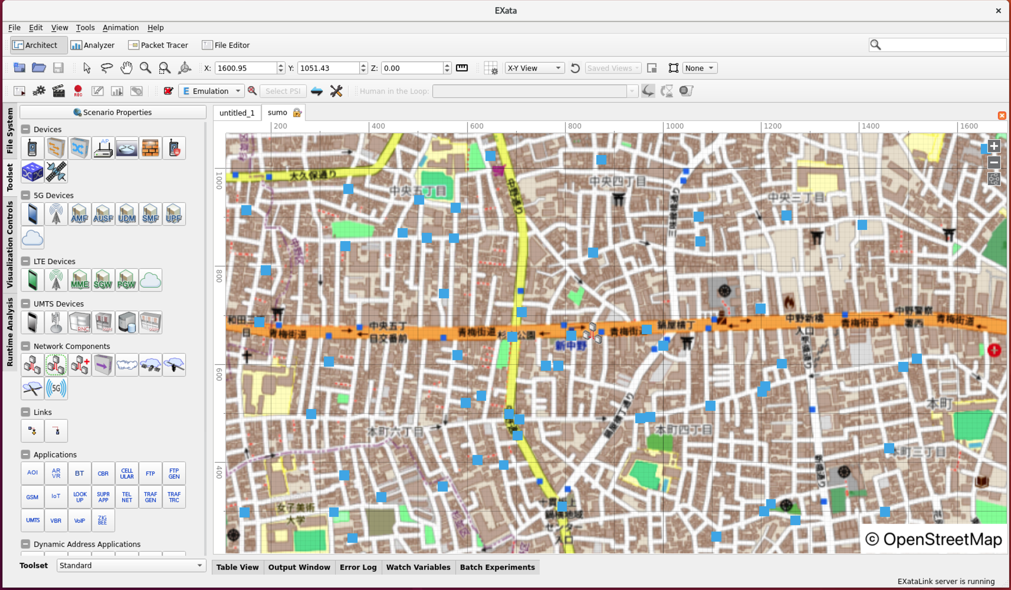Screen dimensions: 1011x590
Task: Select the arrow pointer tool
Action: coord(87,68)
